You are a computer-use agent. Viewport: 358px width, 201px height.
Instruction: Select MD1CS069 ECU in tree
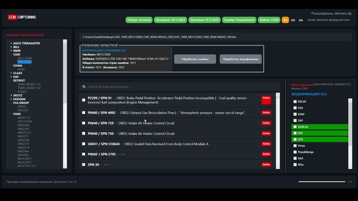point(25,62)
